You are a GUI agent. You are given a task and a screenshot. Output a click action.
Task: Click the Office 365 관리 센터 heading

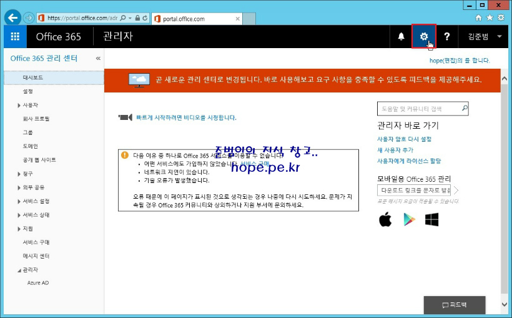pyautogui.click(x=44, y=58)
